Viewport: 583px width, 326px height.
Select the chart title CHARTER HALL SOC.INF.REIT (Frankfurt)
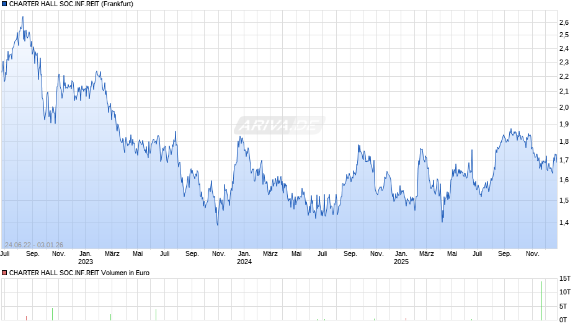tap(71, 4)
